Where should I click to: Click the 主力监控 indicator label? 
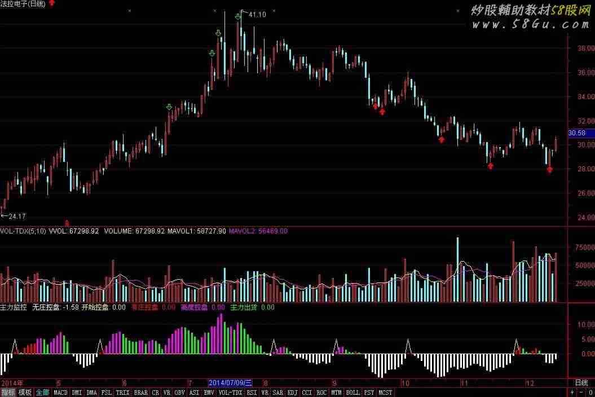[14, 307]
